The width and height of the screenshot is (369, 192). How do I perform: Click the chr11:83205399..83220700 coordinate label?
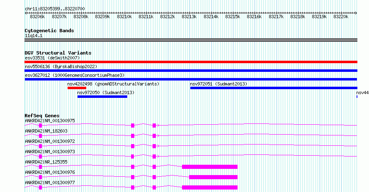click(55, 9)
